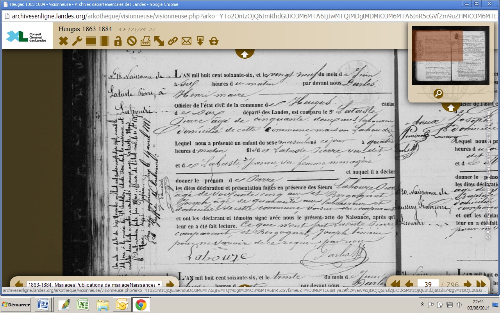The image size is (500, 313).
Task: Click the prohibited circle icon
Action: 132,41
